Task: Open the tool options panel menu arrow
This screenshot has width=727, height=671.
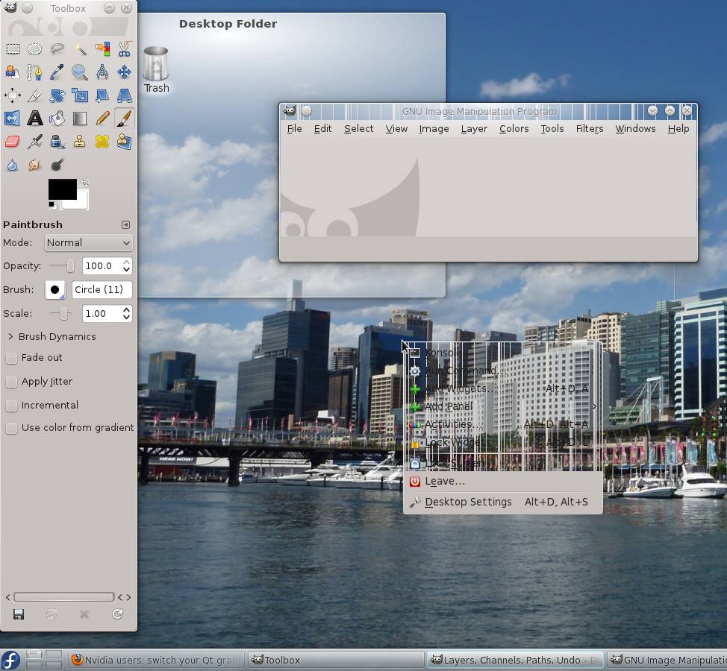Action: coord(125,224)
